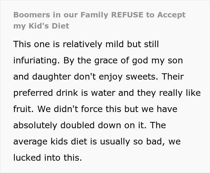
Task: Click the word "fruit" in the paragraph
Action: 23,109
